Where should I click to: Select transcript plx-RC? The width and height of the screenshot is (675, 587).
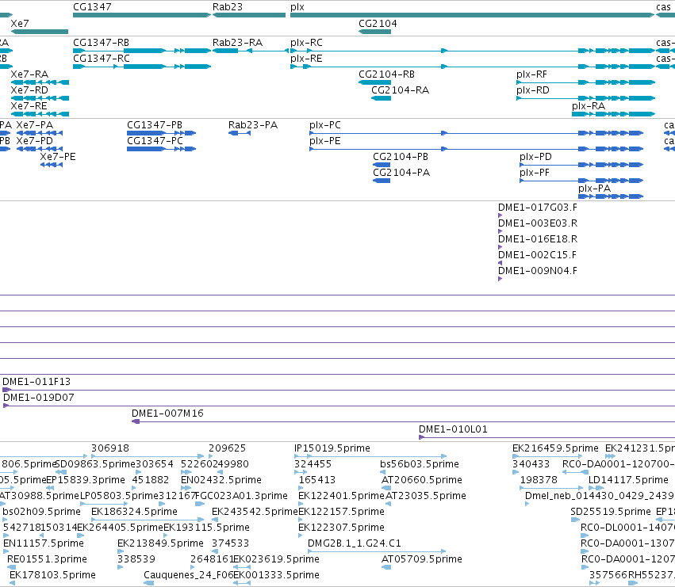473,51
